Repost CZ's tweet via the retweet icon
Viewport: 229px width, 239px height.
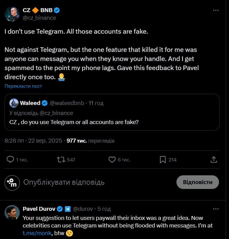pyautogui.click(x=61, y=160)
